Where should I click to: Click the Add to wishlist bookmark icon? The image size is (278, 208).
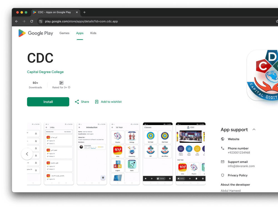97,102
